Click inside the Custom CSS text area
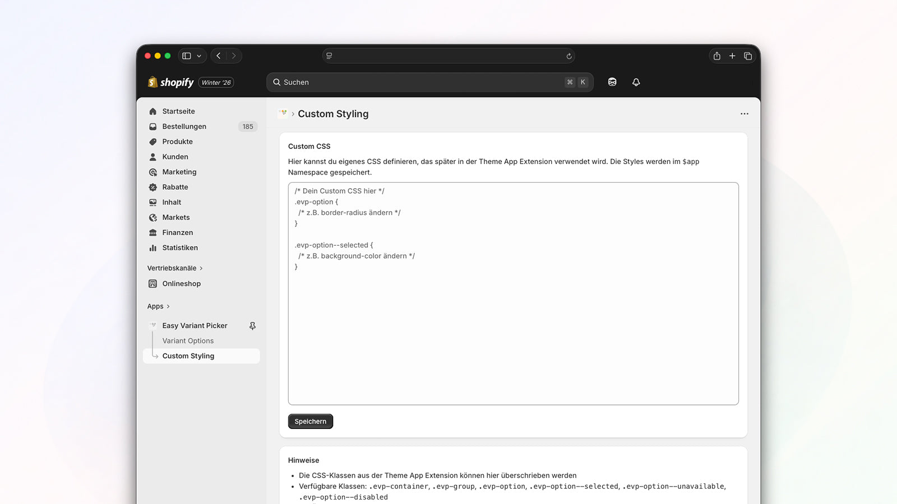 (514, 293)
